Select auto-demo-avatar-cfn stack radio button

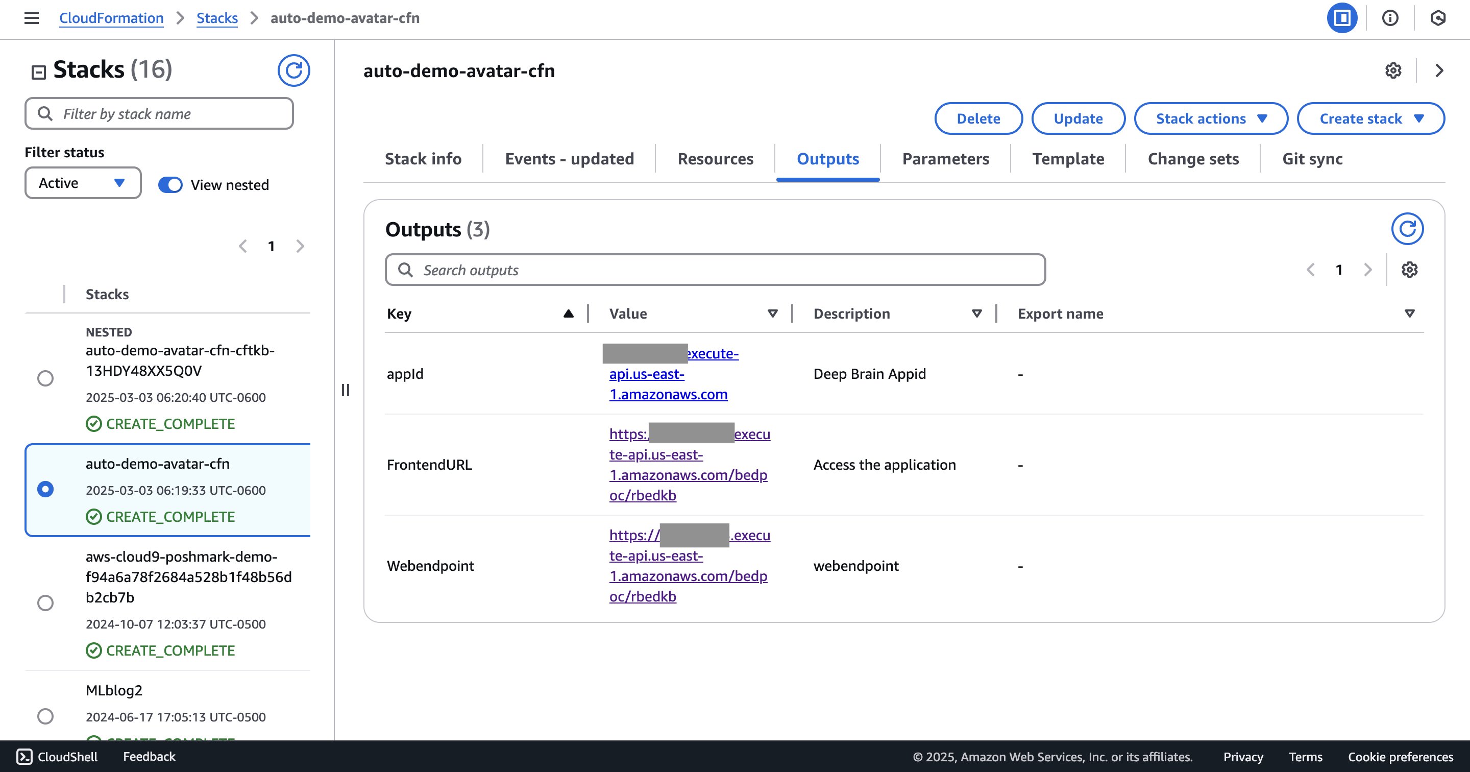[45, 489]
